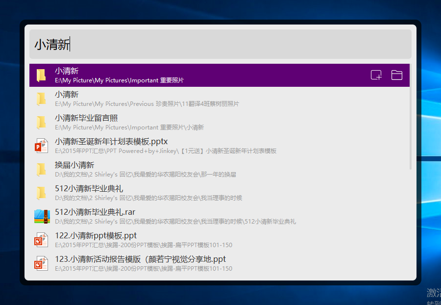Click the ppt icon of 123.小清新活动报告模版
The height and width of the screenshot is (305, 441).
pyautogui.click(x=41, y=263)
